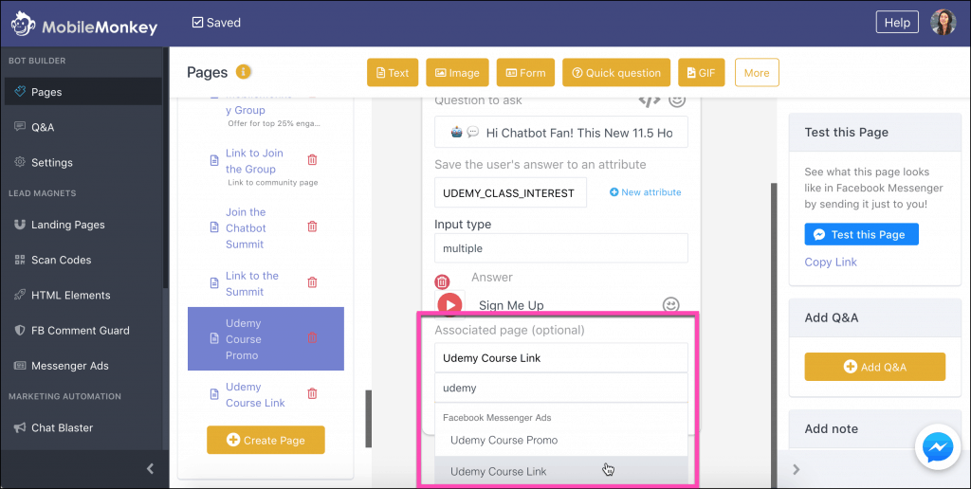Collapse the left sidebar with arrow
This screenshot has height=489, width=971.
click(150, 468)
